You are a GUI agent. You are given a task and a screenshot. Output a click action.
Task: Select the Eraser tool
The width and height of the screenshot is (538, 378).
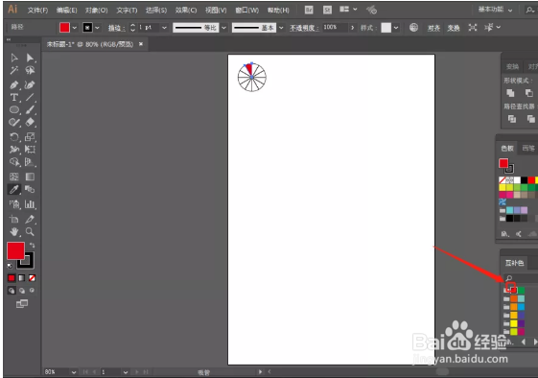30,122
